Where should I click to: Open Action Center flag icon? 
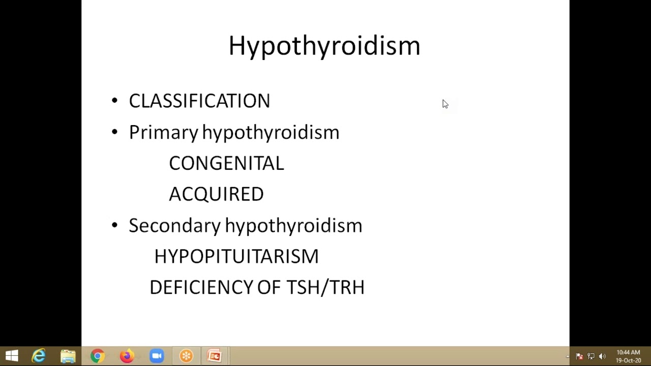click(x=579, y=356)
